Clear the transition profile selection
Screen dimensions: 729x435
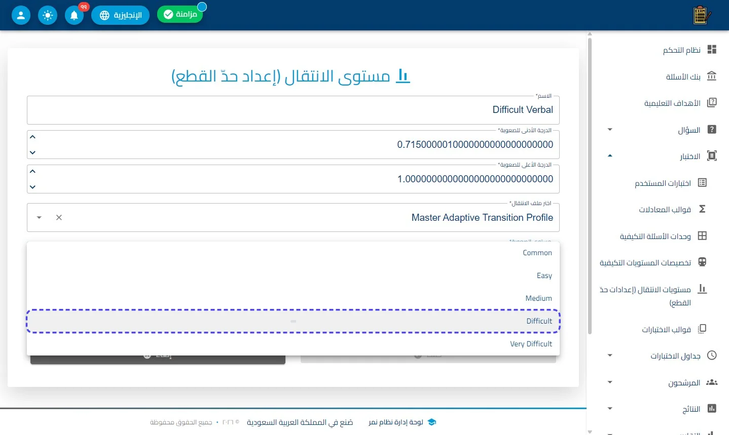(59, 217)
